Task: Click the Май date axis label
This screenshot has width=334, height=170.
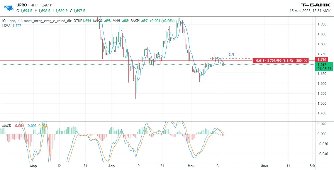Action: pyautogui.click(x=191, y=166)
